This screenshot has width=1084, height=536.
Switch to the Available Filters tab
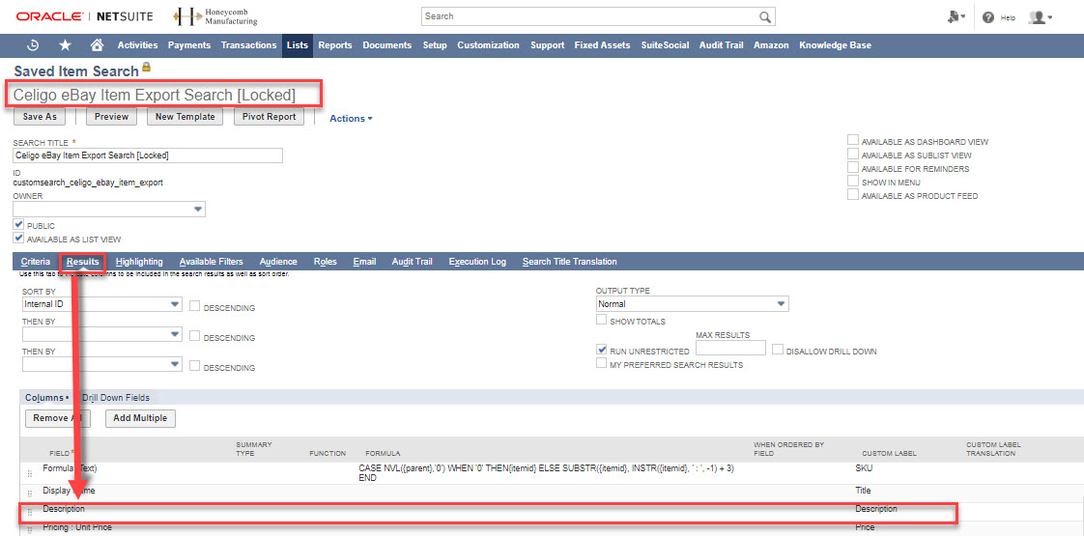coord(211,262)
